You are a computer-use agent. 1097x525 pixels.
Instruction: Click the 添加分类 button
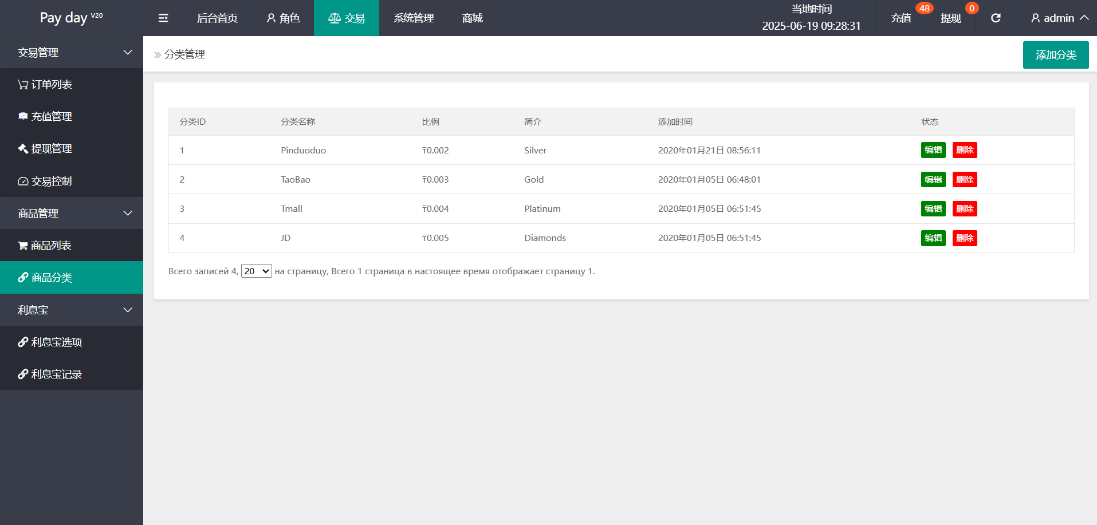[x=1056, y=55]
